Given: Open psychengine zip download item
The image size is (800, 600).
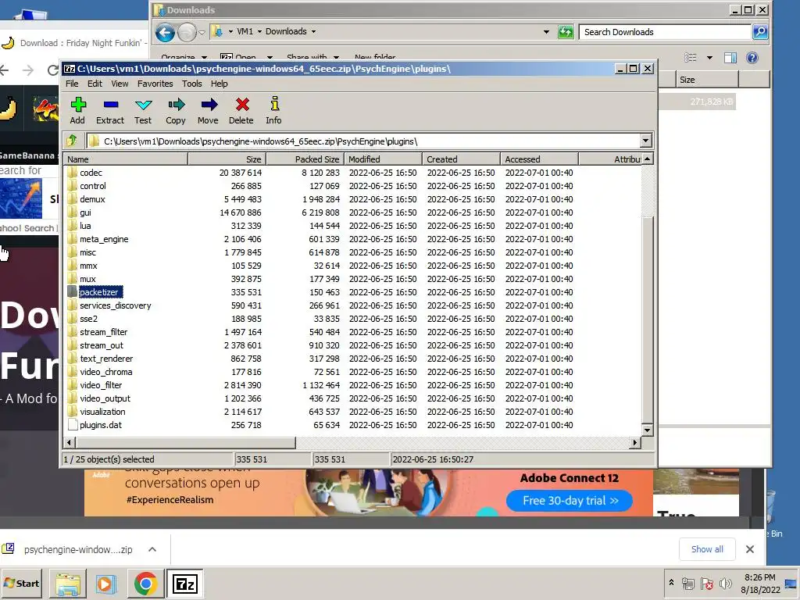Looking at the screenshot, I should (x=78, y=549).
